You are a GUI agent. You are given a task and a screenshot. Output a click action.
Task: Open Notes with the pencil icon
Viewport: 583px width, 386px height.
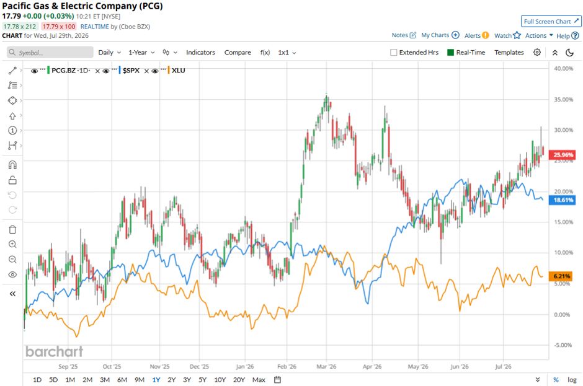404,35
